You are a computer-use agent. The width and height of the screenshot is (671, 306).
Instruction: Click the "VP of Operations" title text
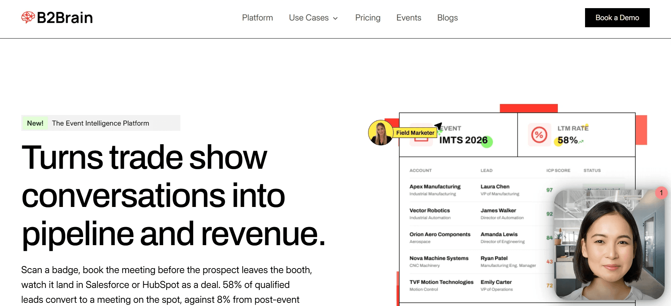497,289
